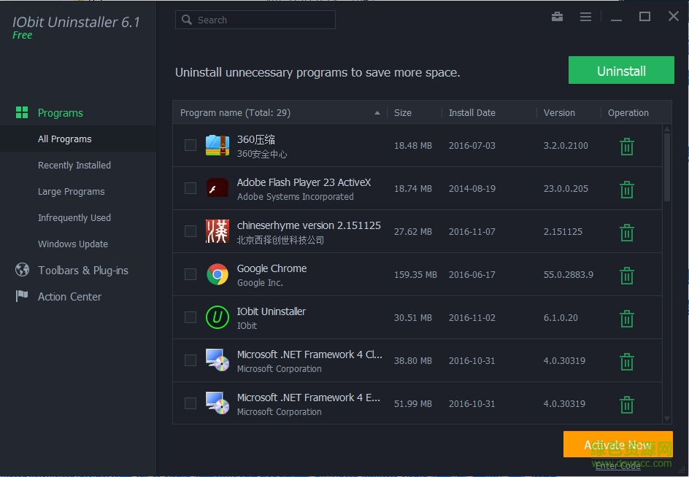This screenshot has width=689, height=477.
Task: Click the batch uninstall toolbox icon
Action: pos(557,16)
